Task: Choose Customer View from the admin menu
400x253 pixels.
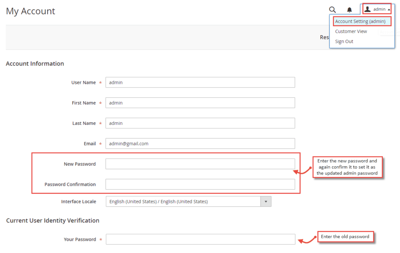Action: click(x=351, y=31)
